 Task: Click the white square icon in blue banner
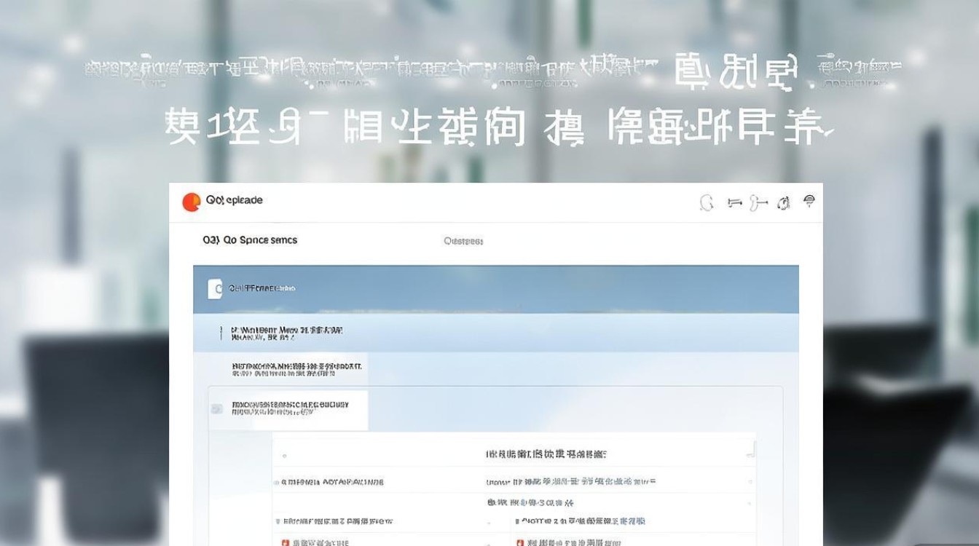coord(214,289)
